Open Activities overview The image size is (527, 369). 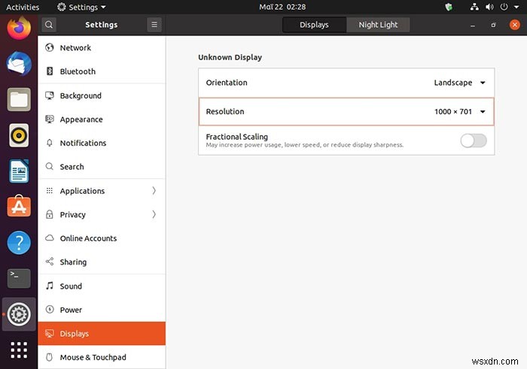click(23, 7)
